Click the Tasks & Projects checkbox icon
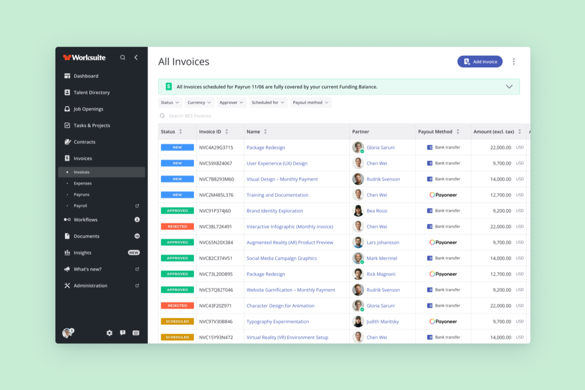 (67, 125)
